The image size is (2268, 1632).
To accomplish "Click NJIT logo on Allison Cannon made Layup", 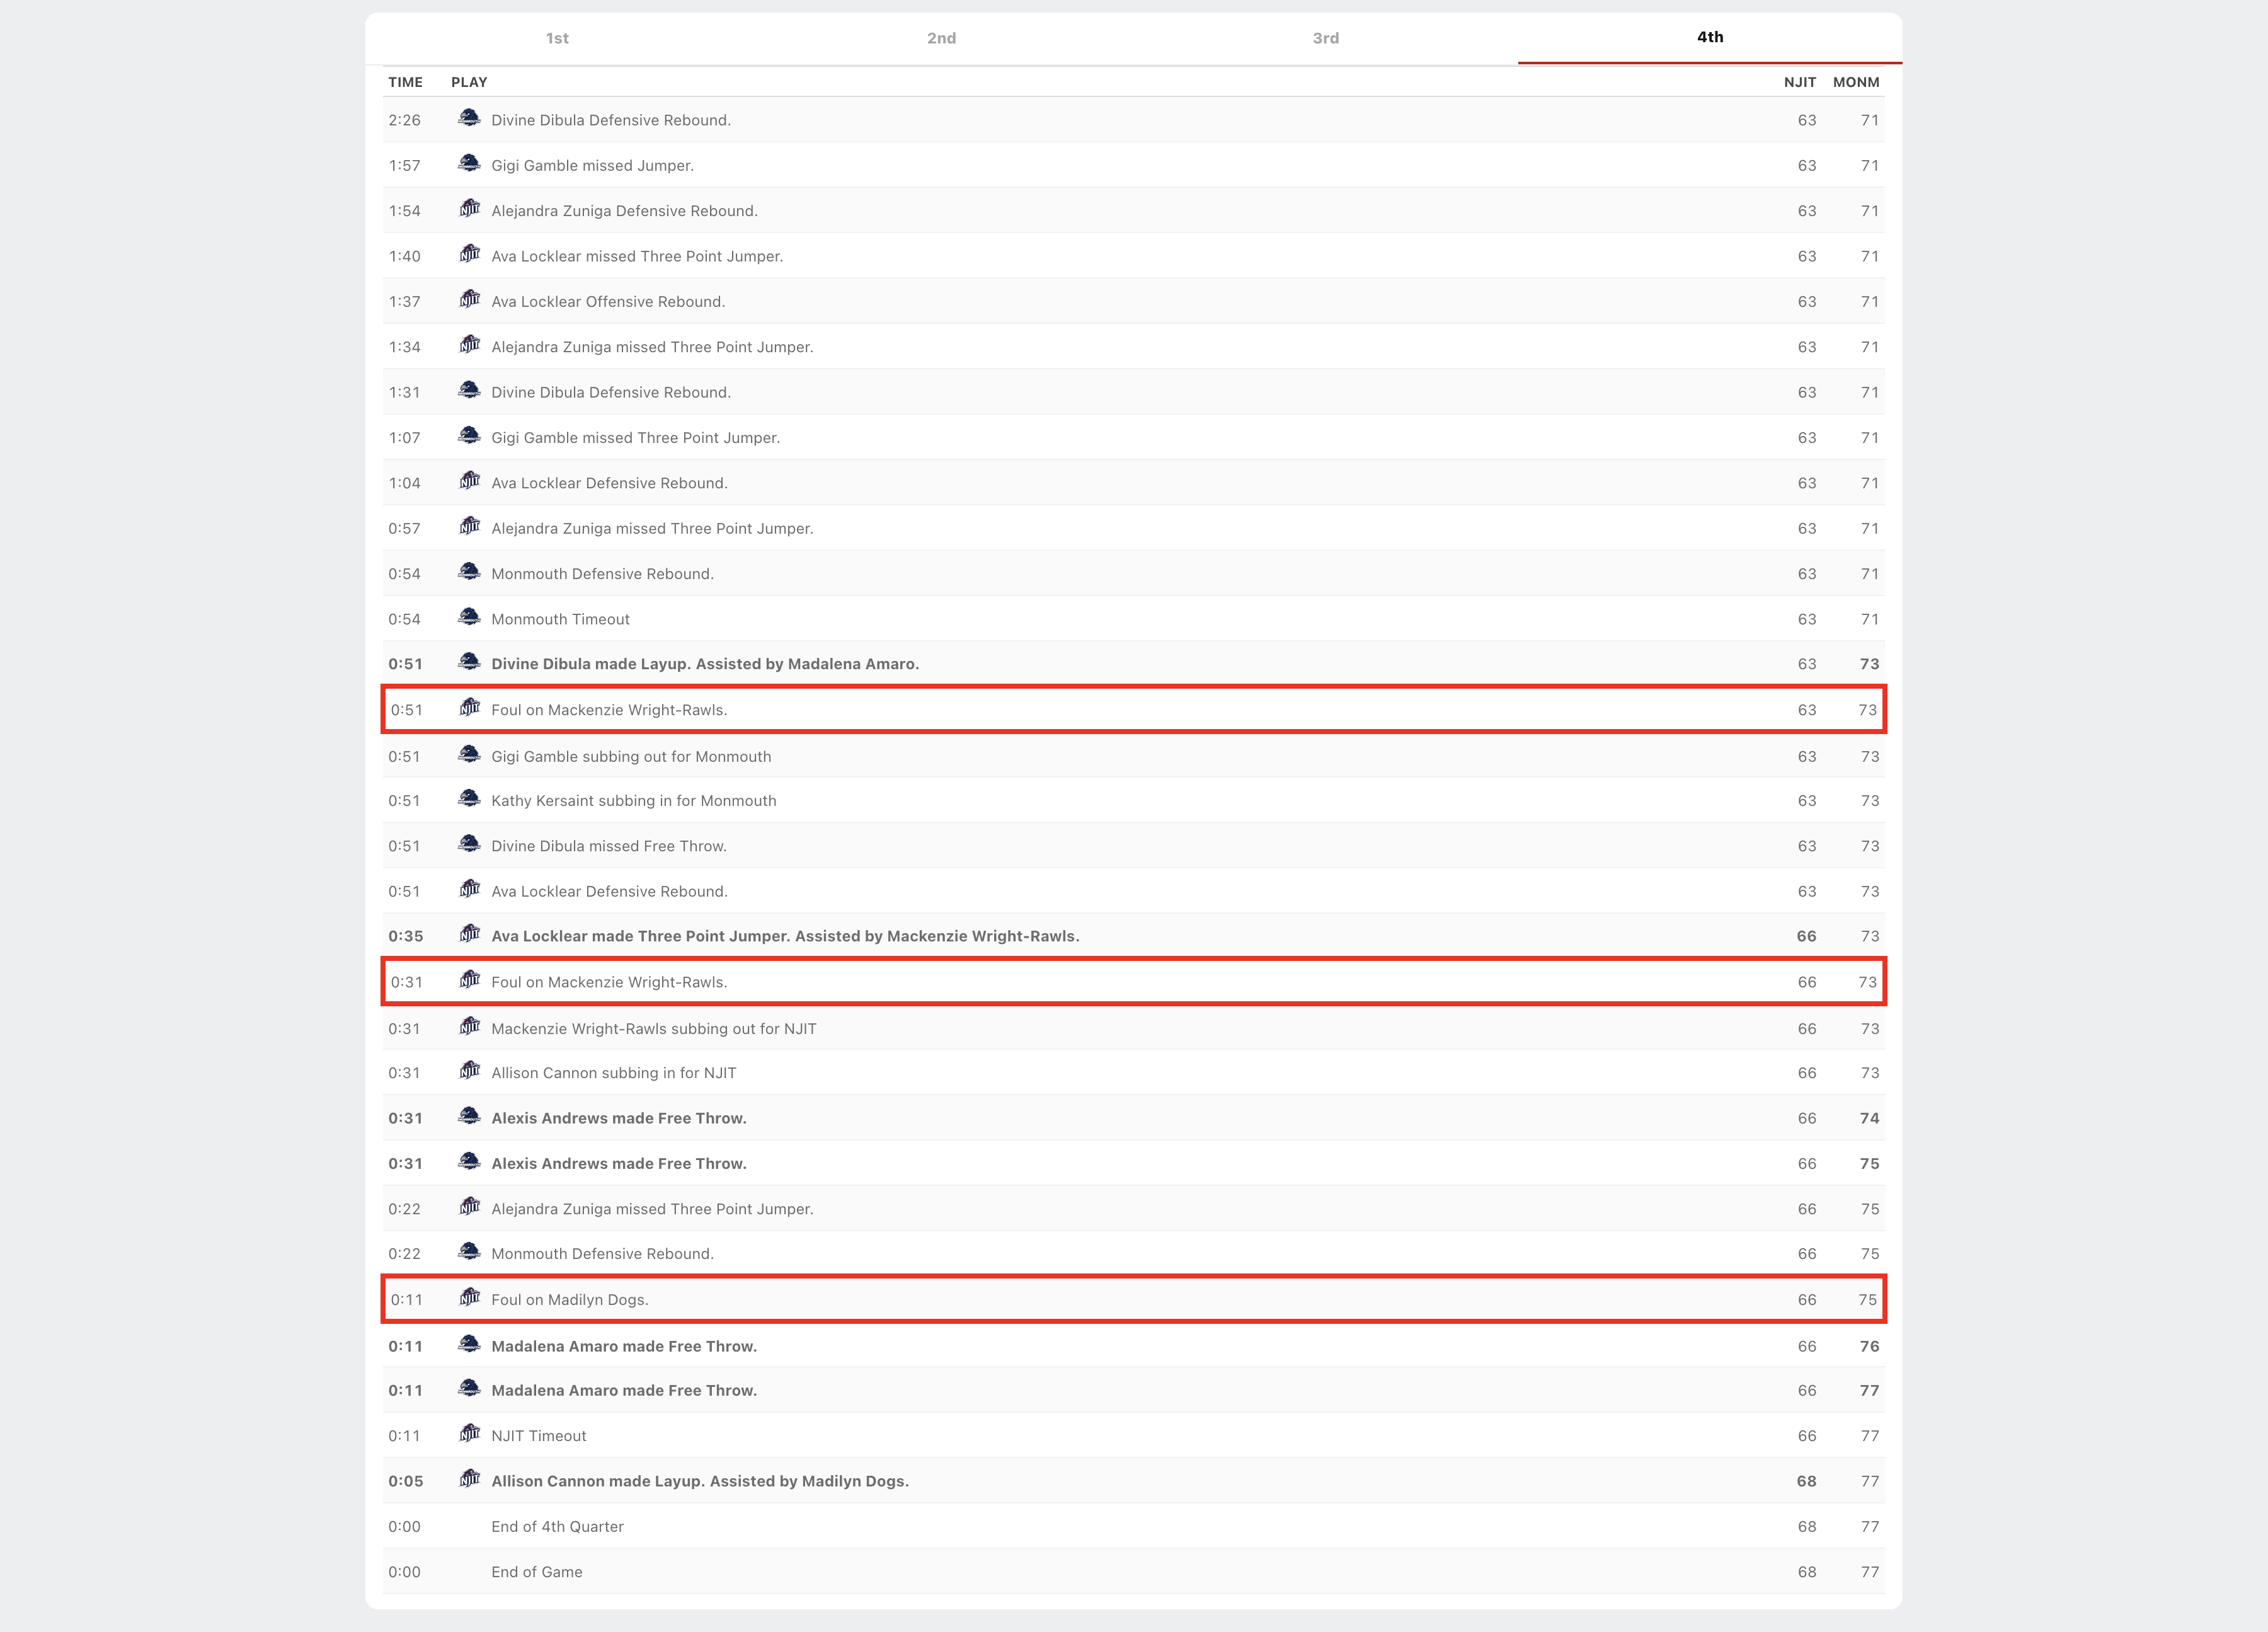I will coord(469,1479).
